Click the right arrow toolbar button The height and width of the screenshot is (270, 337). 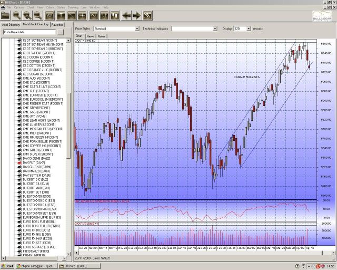coord(137,15)
